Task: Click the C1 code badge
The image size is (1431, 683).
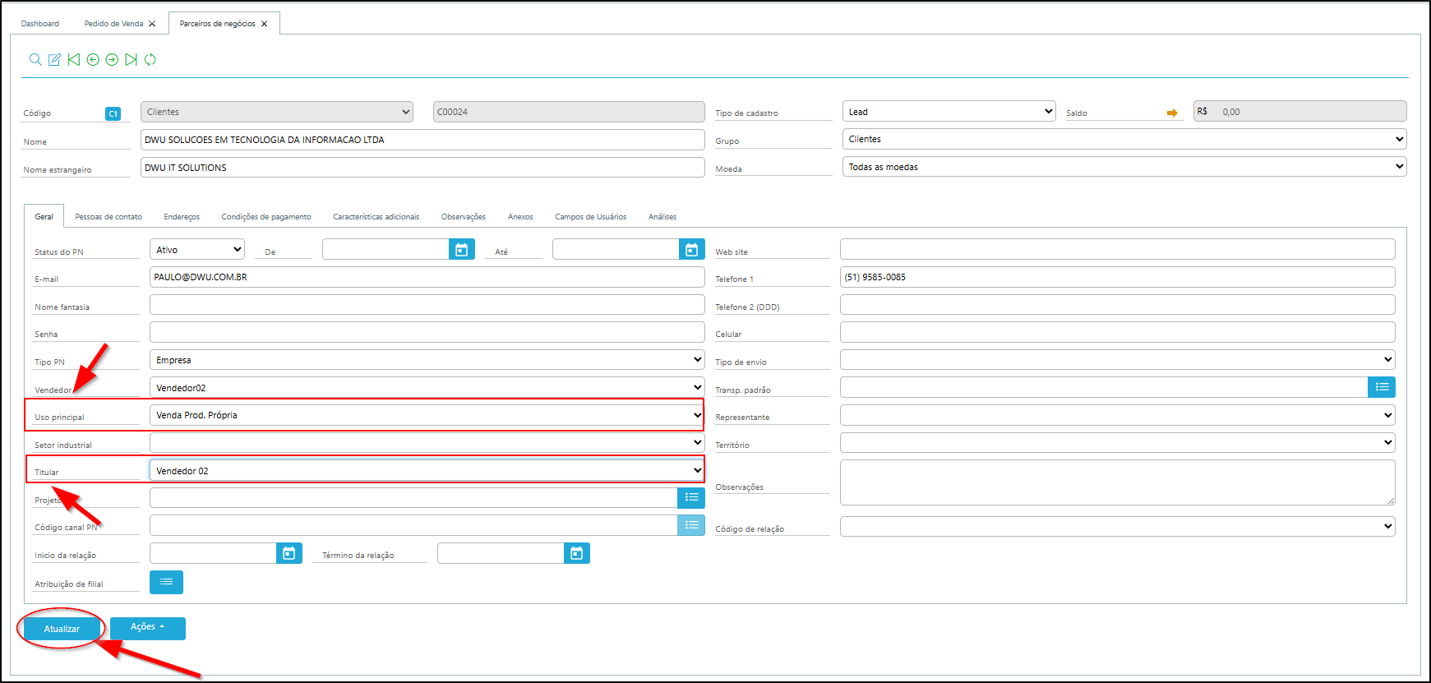Action: pyautogui.click(x=113, y=113)
